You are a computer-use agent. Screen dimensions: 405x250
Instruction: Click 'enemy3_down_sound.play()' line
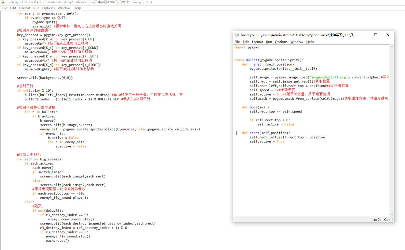71,219
